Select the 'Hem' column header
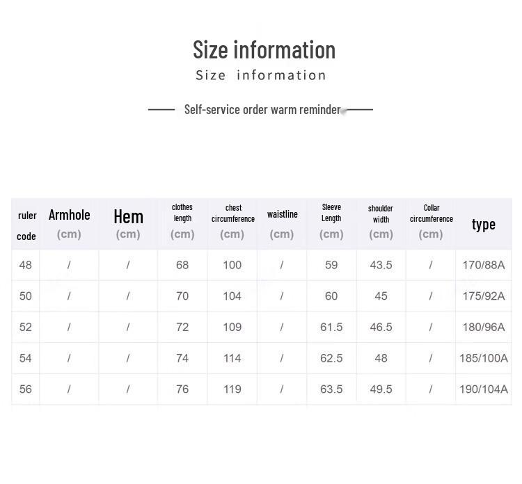 pos(128,224)
